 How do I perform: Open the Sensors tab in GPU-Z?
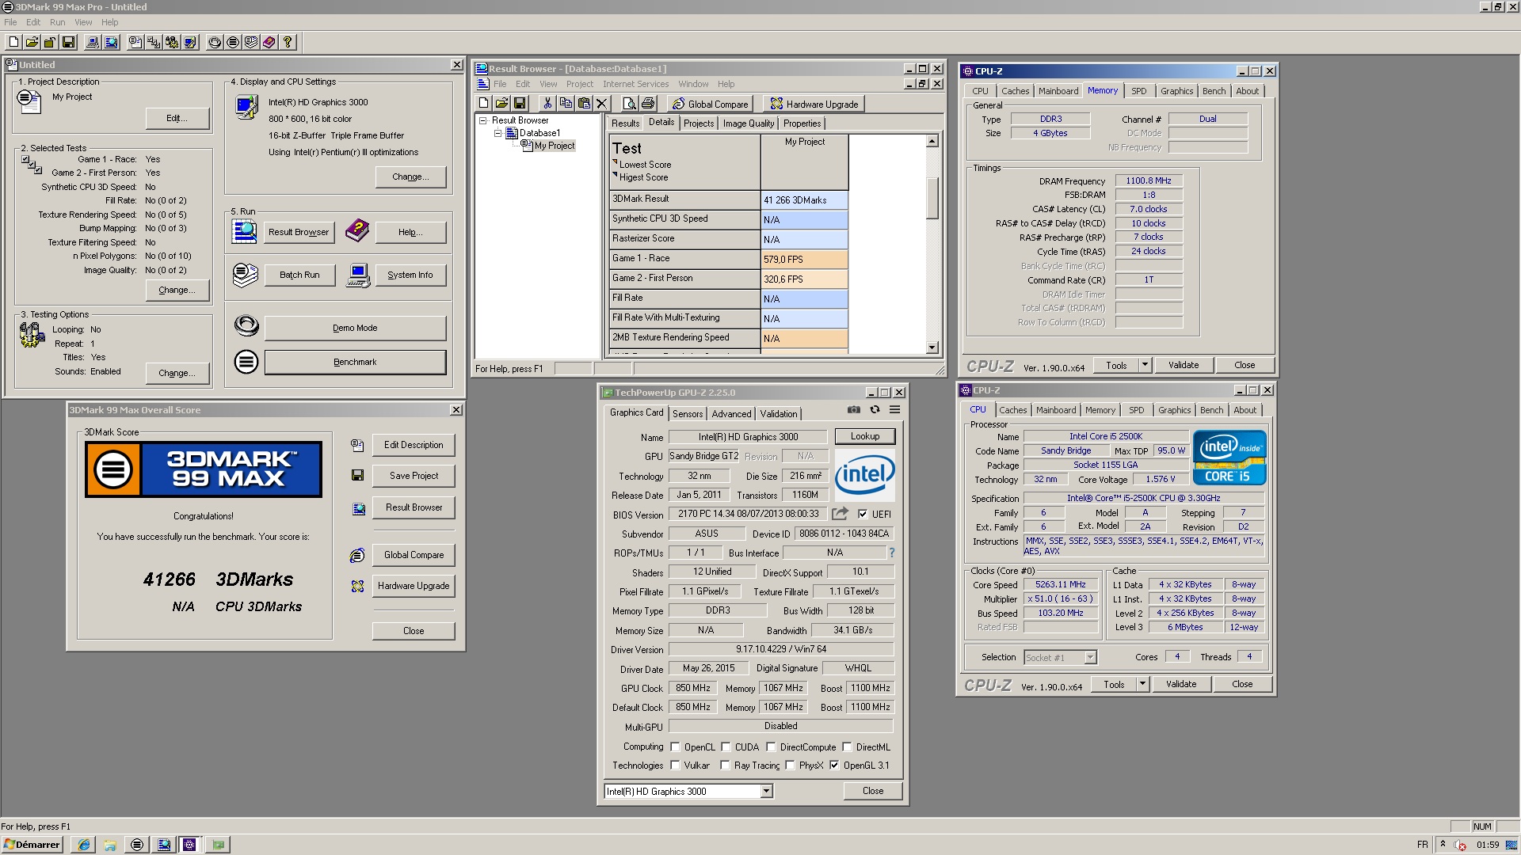point(688,414)
